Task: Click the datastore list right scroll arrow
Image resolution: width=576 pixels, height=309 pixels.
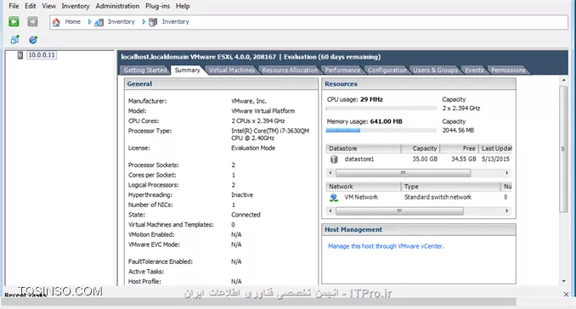Action: 507,173
